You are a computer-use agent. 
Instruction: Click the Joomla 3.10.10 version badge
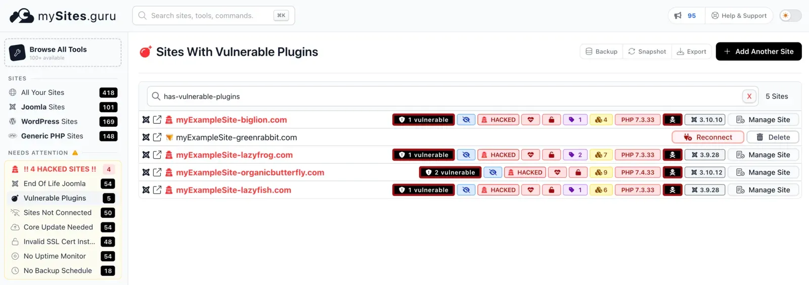[705, 120]
